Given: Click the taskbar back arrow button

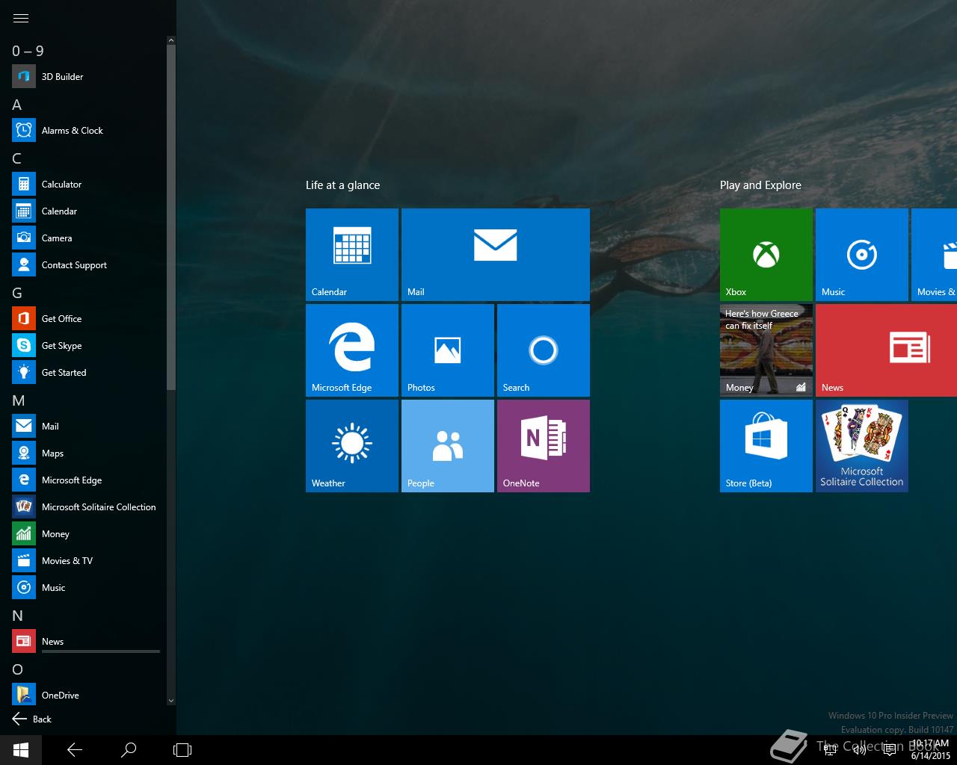Looking at the screenshot, I should (75, 750).
